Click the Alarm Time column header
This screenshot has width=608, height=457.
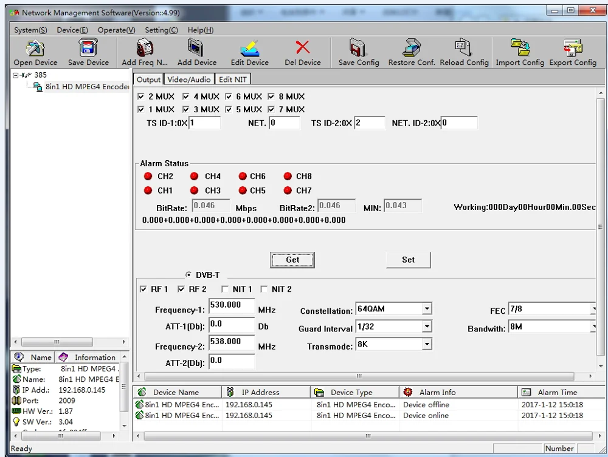(x=561, y=393)
